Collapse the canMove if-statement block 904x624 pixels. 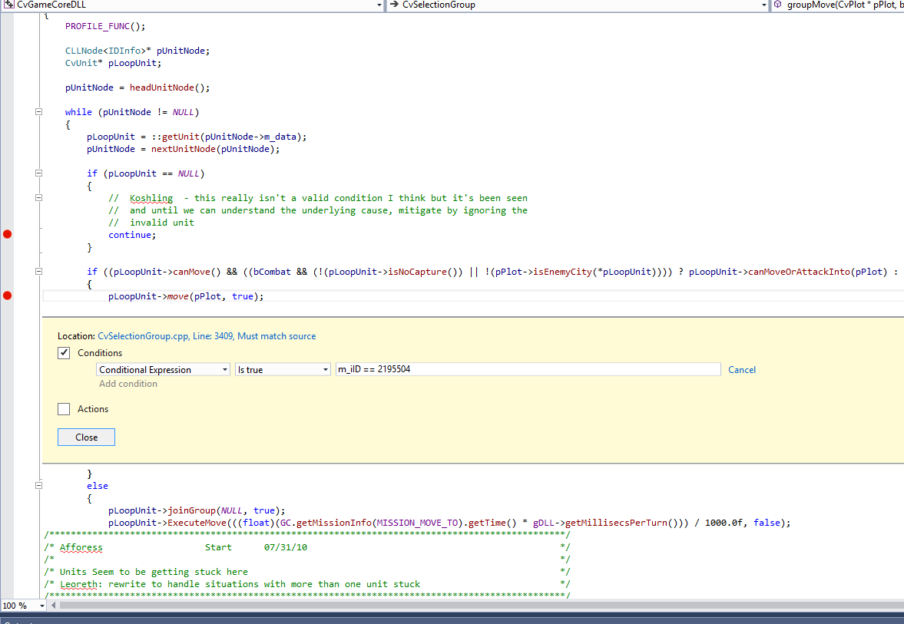[x=38, y=272]
